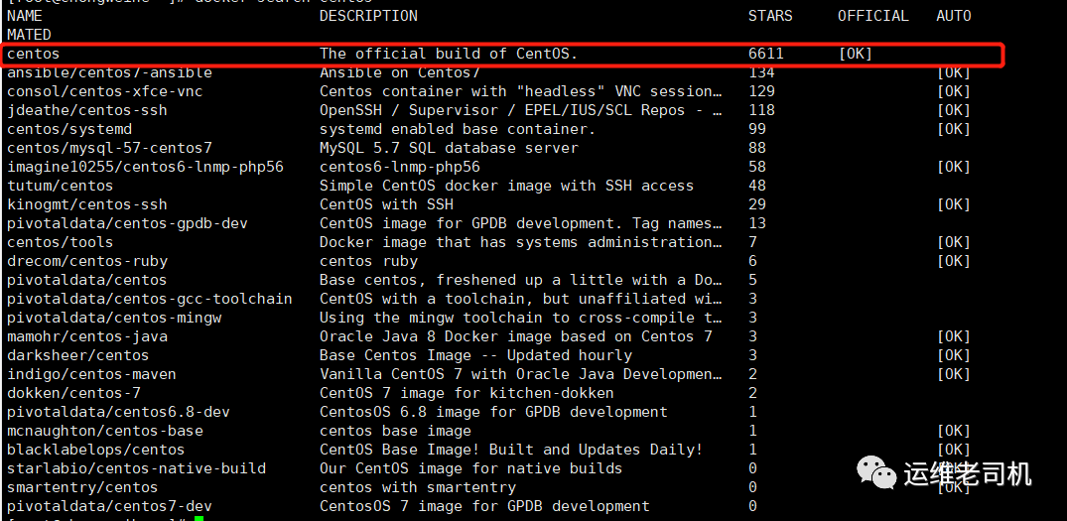Click the highlighted centos image name
1067x521 pixels.
coord(33,54)
